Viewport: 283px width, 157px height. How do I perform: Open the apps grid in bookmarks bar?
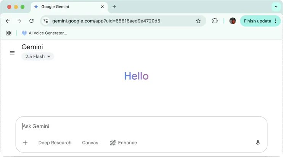pos(9,33)
